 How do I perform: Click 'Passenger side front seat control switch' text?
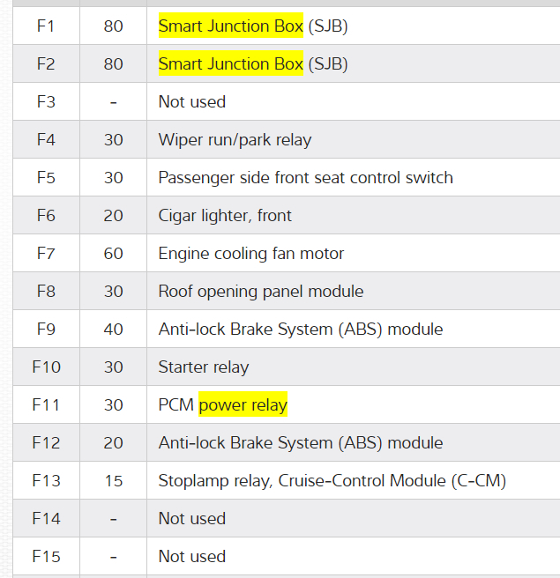[305, 178]
